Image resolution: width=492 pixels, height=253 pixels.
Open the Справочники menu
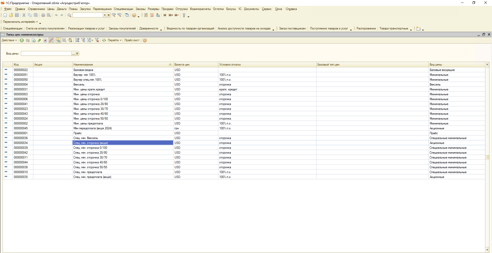(36, 9)
